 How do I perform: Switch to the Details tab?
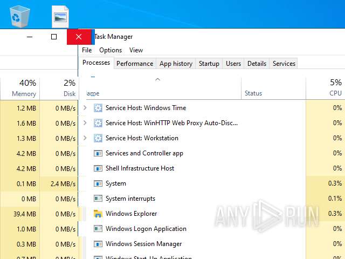(x=257, y=64)
